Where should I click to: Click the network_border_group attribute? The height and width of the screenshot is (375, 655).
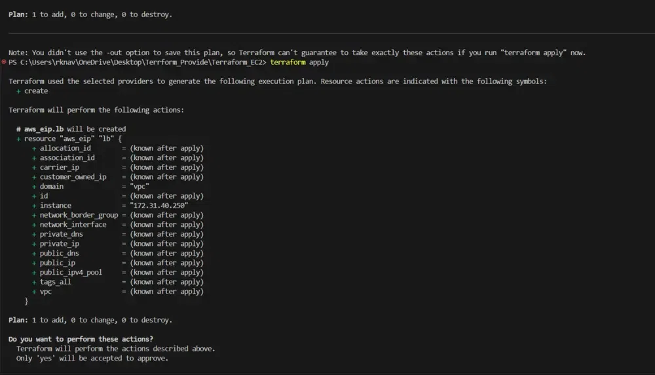coord(79,215)
